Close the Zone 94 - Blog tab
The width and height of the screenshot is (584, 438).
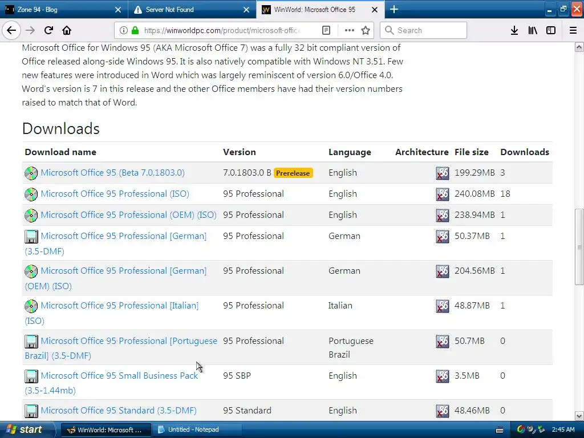(118, 10)
